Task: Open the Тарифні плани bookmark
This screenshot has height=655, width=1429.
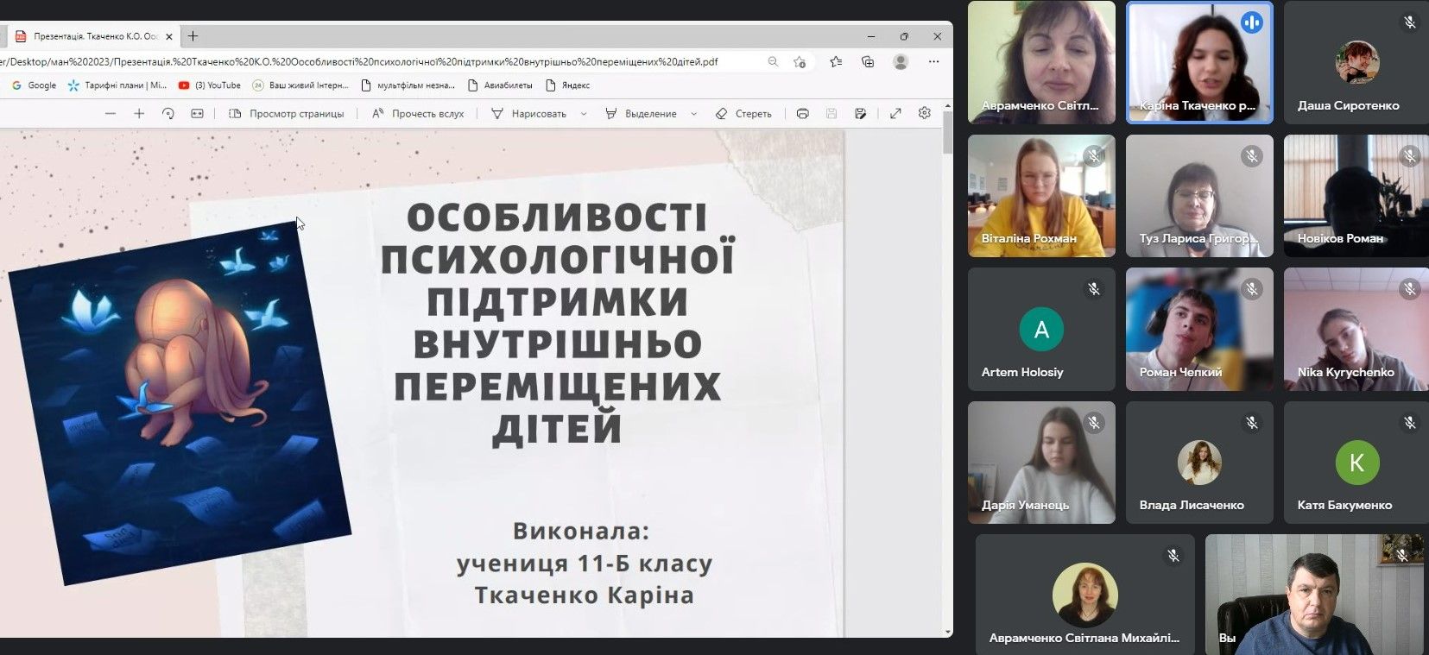Action: coord(117,85)
